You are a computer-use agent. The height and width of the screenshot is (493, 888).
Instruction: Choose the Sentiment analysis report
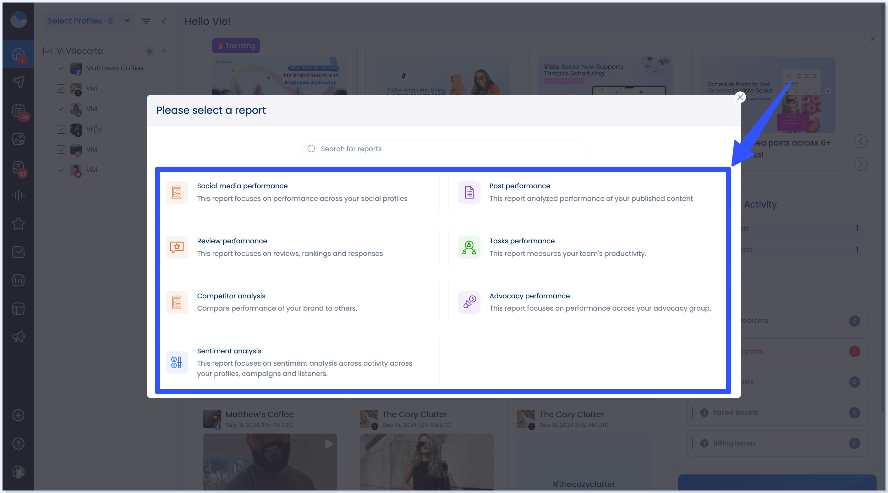(x=302, y=362)
